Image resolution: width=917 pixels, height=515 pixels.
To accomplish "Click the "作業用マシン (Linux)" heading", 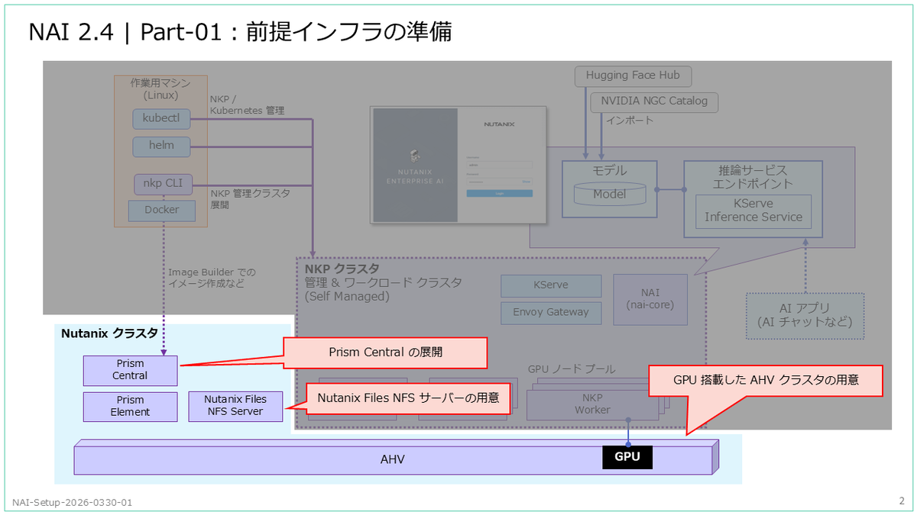I will click(160, 89).
